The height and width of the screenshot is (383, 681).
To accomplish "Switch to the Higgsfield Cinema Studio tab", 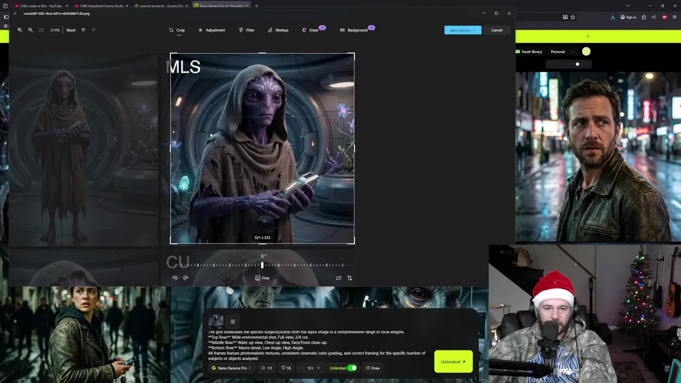I will coord(101,6).
